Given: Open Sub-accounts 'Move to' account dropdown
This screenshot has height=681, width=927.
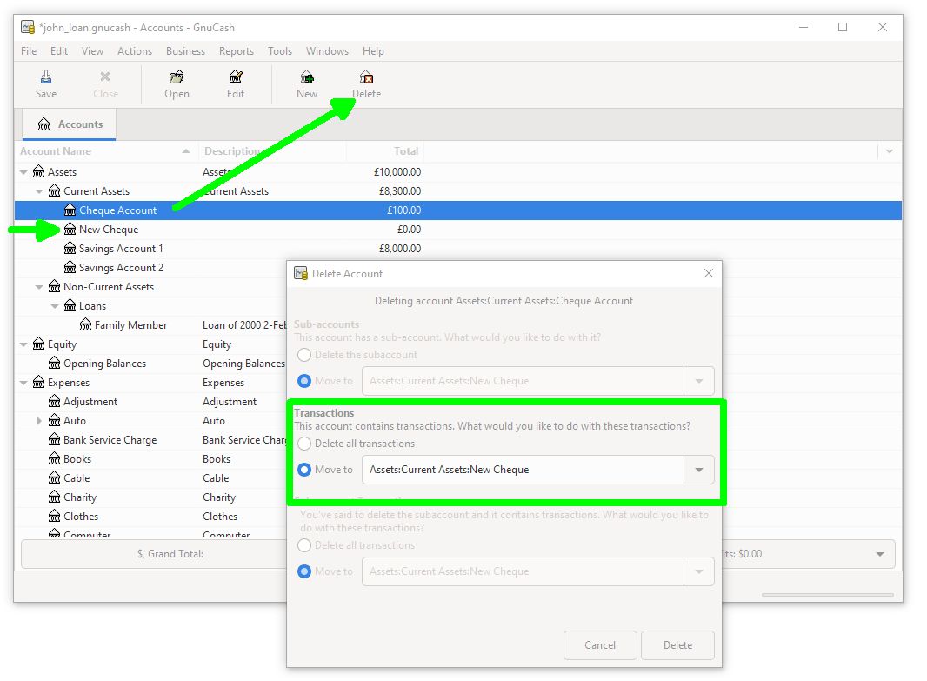Looking at the screenshot, I should point(699,381).
